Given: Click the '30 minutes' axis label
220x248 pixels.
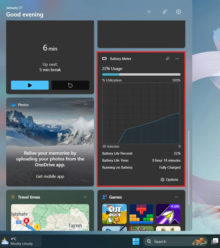Looking at the screenshot, I should point(111,146).
